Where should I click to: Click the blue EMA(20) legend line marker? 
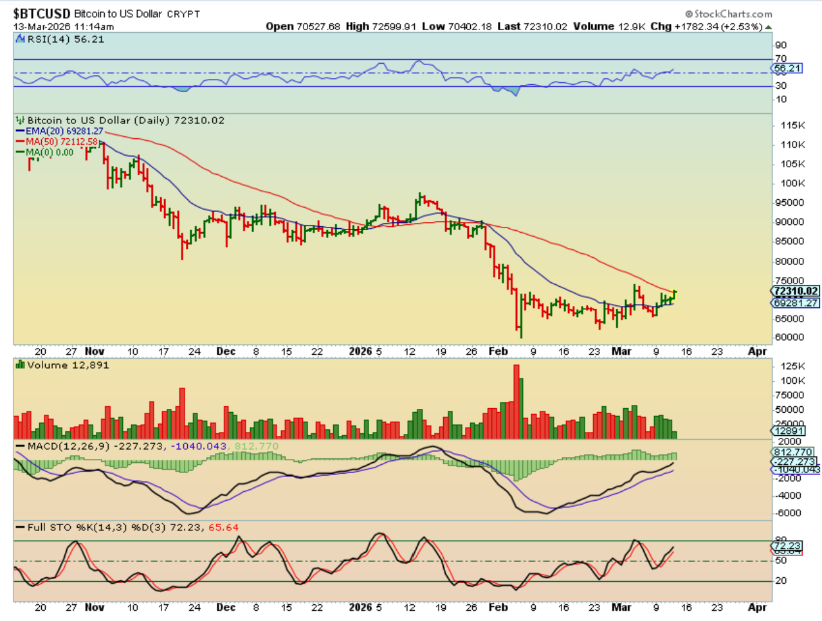pyautogui.click(x=21, y=131)
